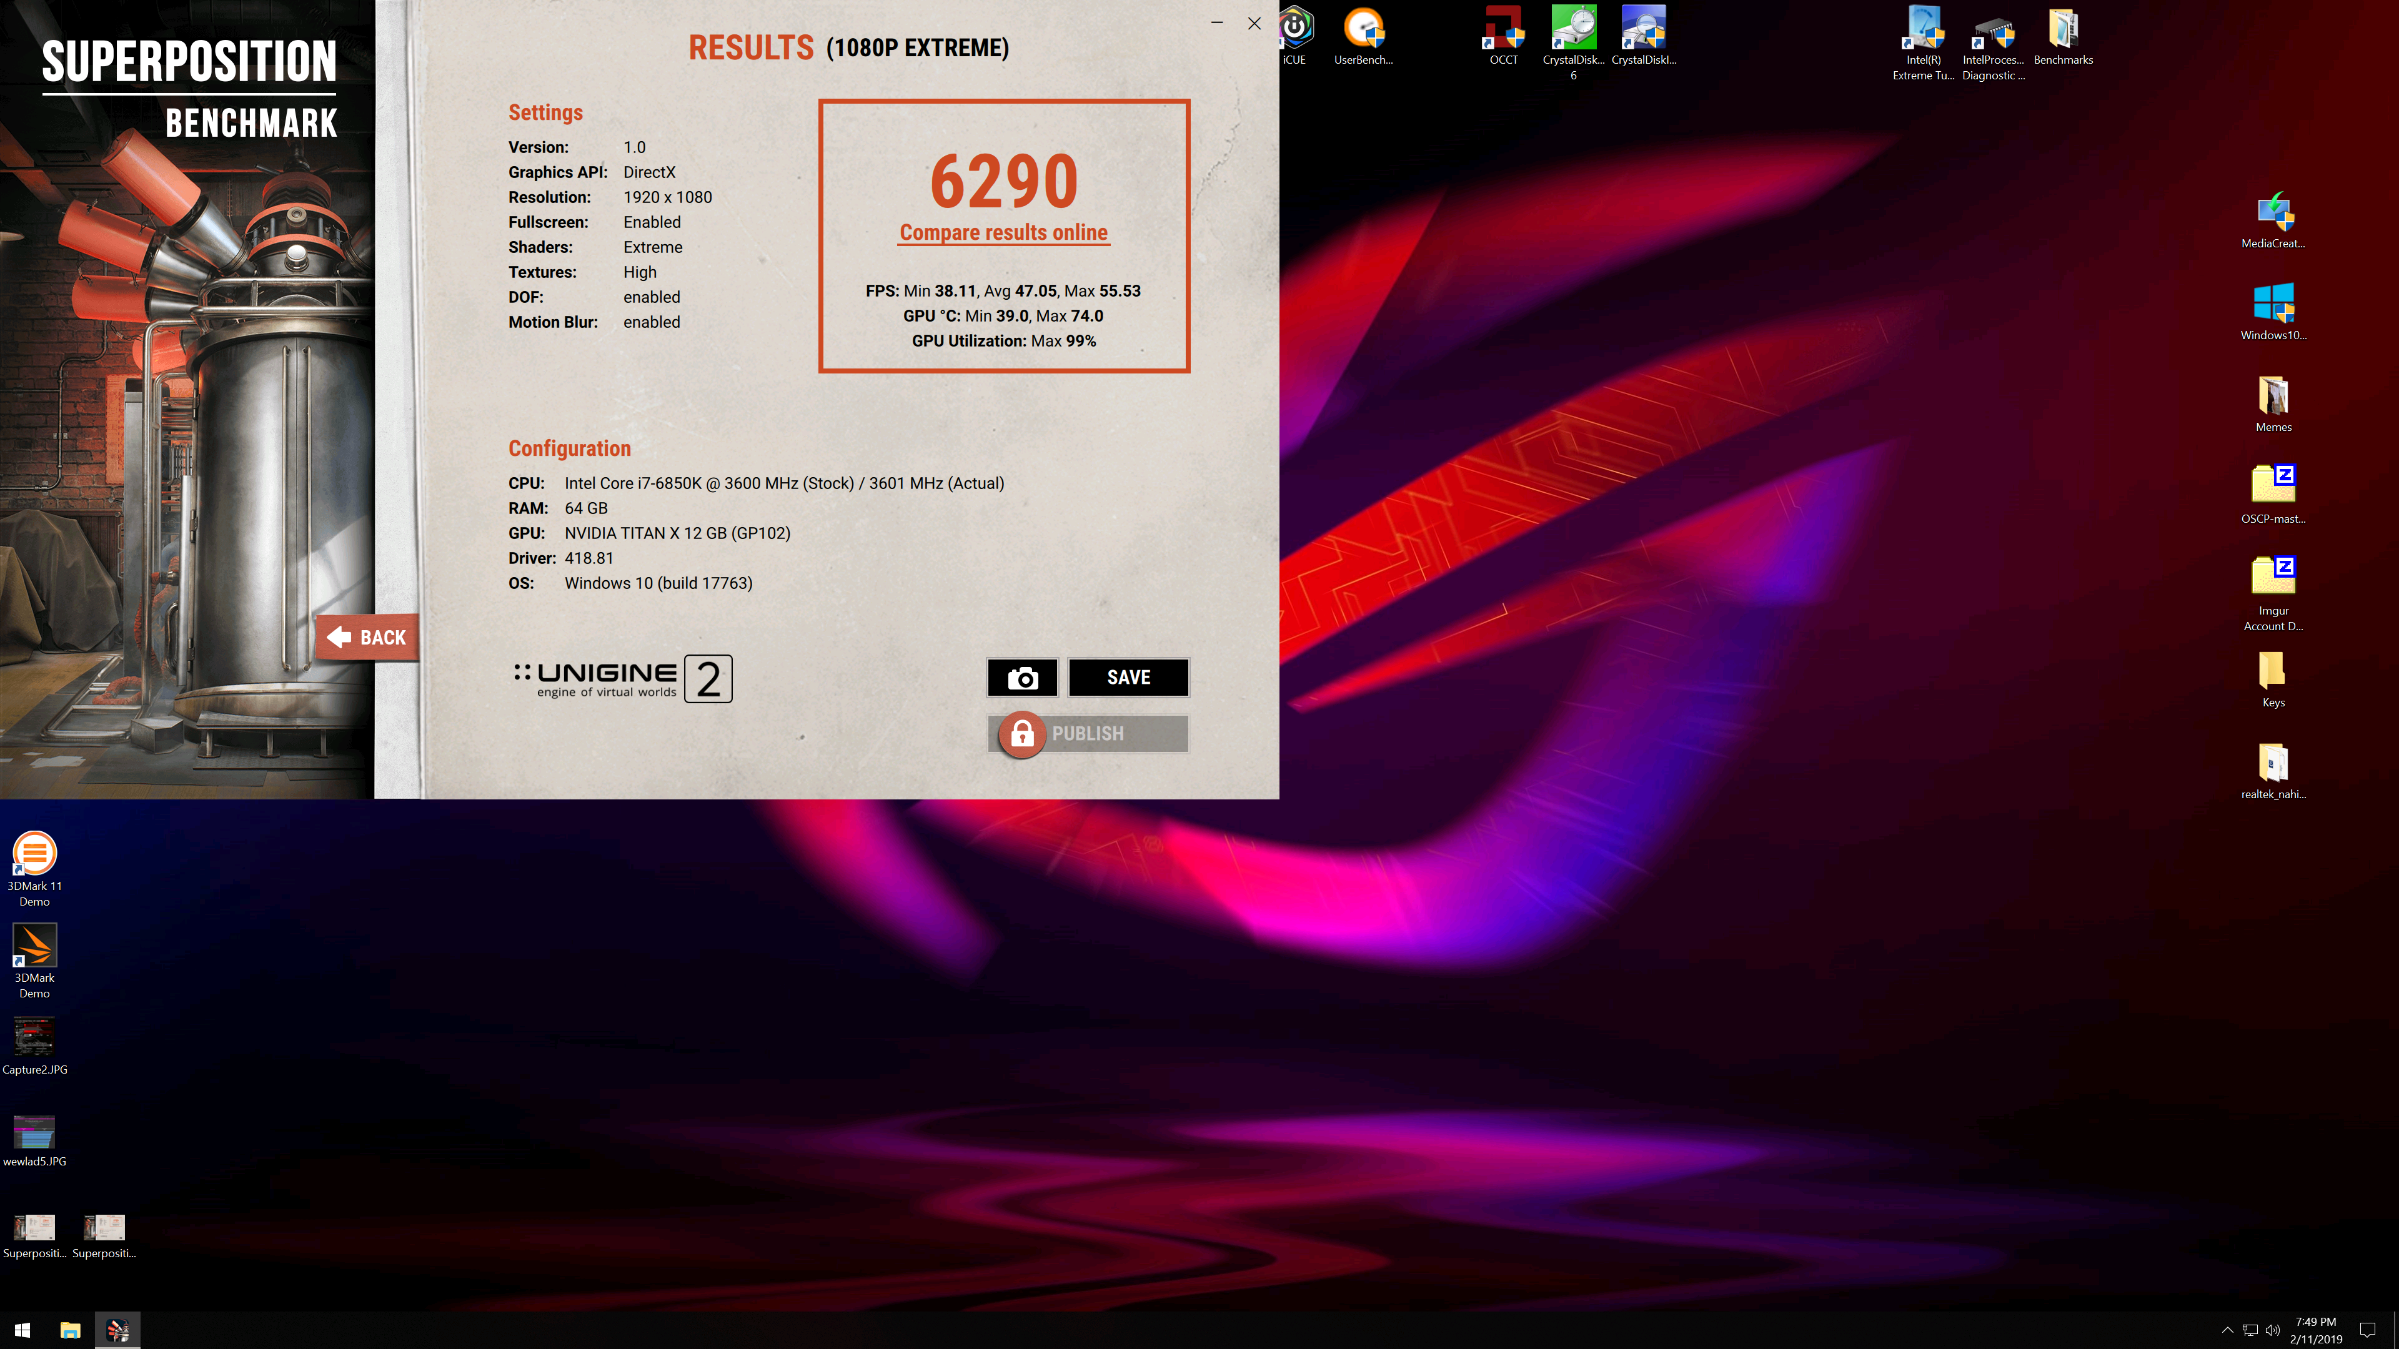Launch Intel Extreme Tuning Utility shortcut

tap(1923, 42)
